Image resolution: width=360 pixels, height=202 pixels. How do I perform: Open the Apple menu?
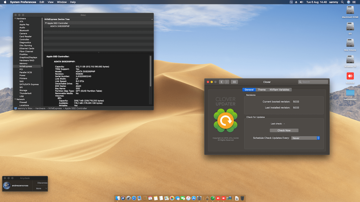click(5, 2)
